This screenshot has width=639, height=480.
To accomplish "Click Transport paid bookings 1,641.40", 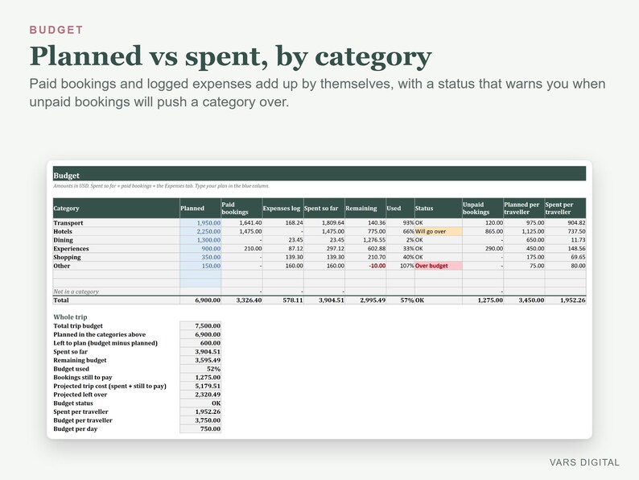I will (x=241, y=223).
